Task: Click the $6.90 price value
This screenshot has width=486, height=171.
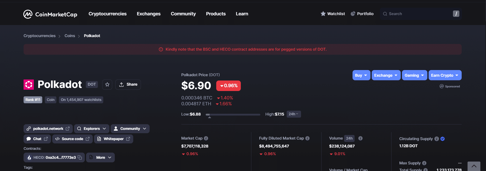Action: click(196, 86)
